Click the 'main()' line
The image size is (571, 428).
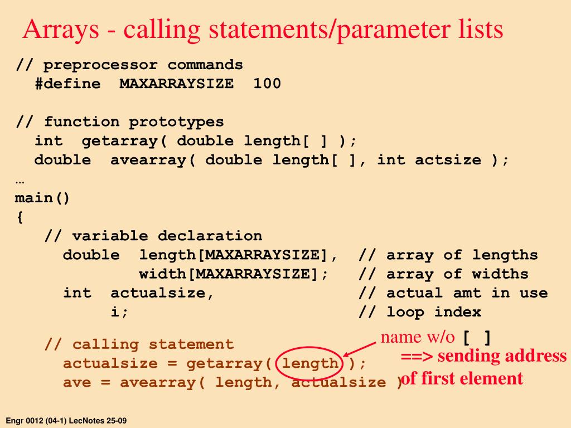[42, 198]
